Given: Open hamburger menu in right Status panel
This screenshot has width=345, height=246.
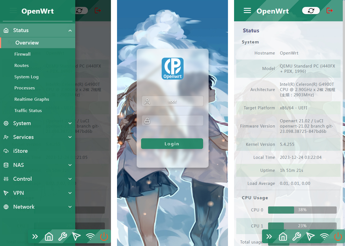Looking at the screenshot, I should click(247, 11).
